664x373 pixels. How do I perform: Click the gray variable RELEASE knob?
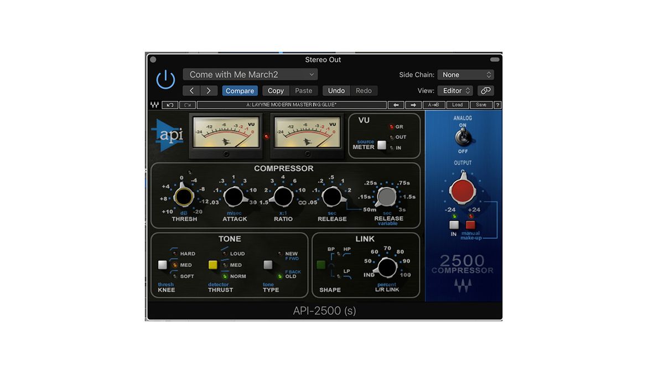point(387,196)
